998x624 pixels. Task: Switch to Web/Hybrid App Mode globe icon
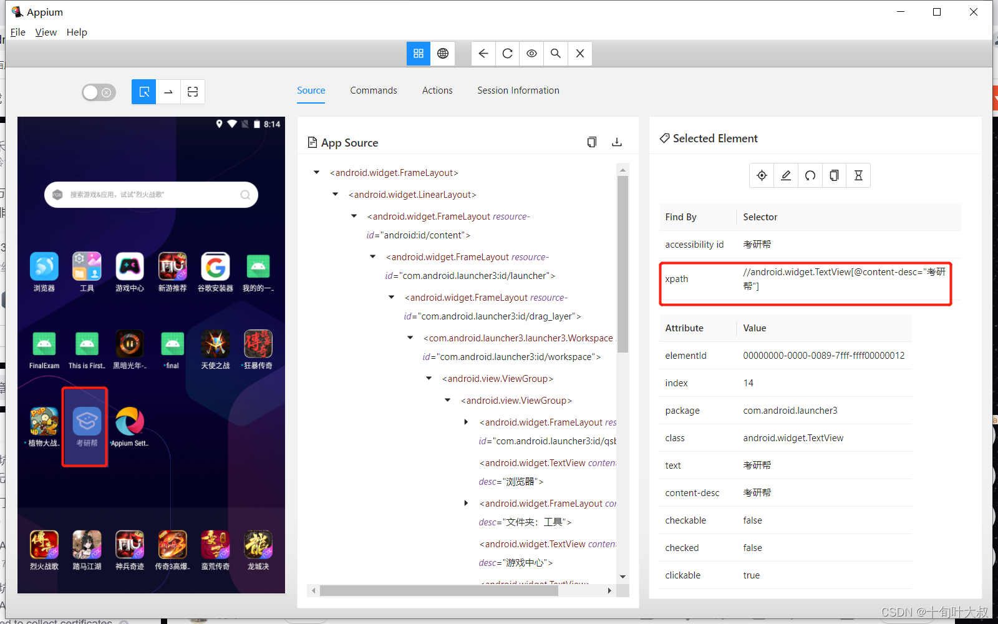coord(443,54)
